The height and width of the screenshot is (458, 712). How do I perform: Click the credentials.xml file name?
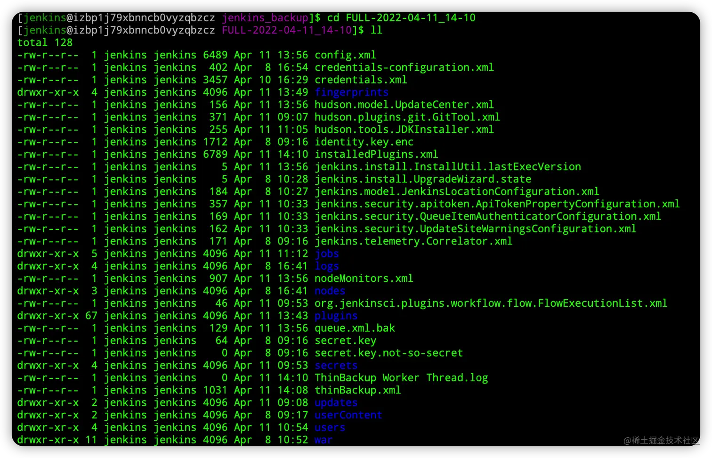coord(361,80)
